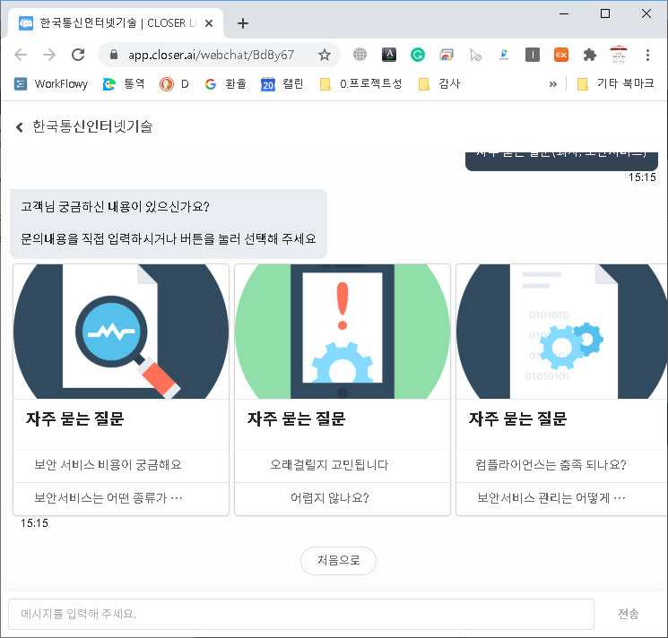
Task: Select '보안 서비스 비용이 궁금해요' option
Action: [121, 465]
